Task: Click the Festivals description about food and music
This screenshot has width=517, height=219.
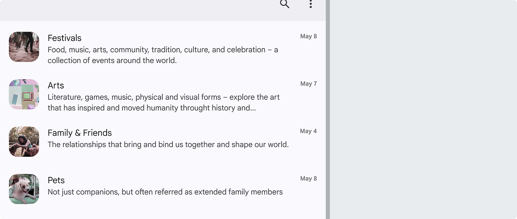Action: coord(163,55)
